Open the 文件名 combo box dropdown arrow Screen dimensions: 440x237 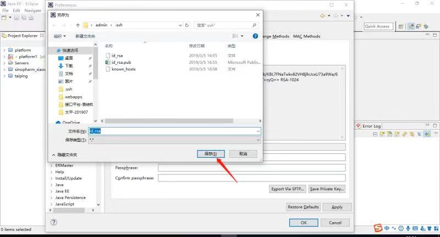coord(258,131)
